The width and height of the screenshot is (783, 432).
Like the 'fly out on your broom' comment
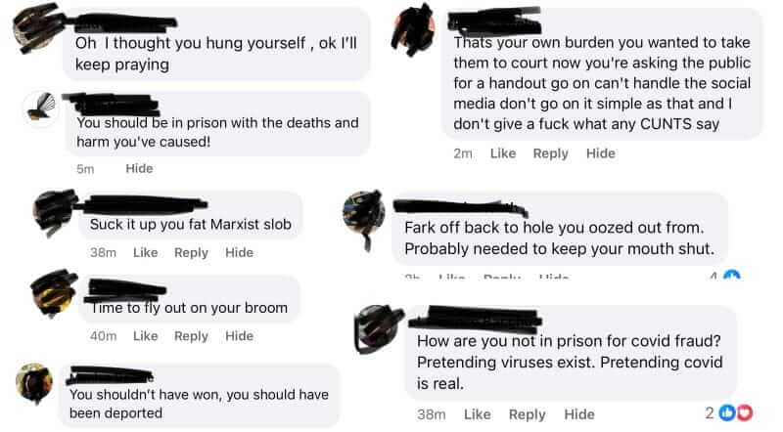tap(145, 335)
